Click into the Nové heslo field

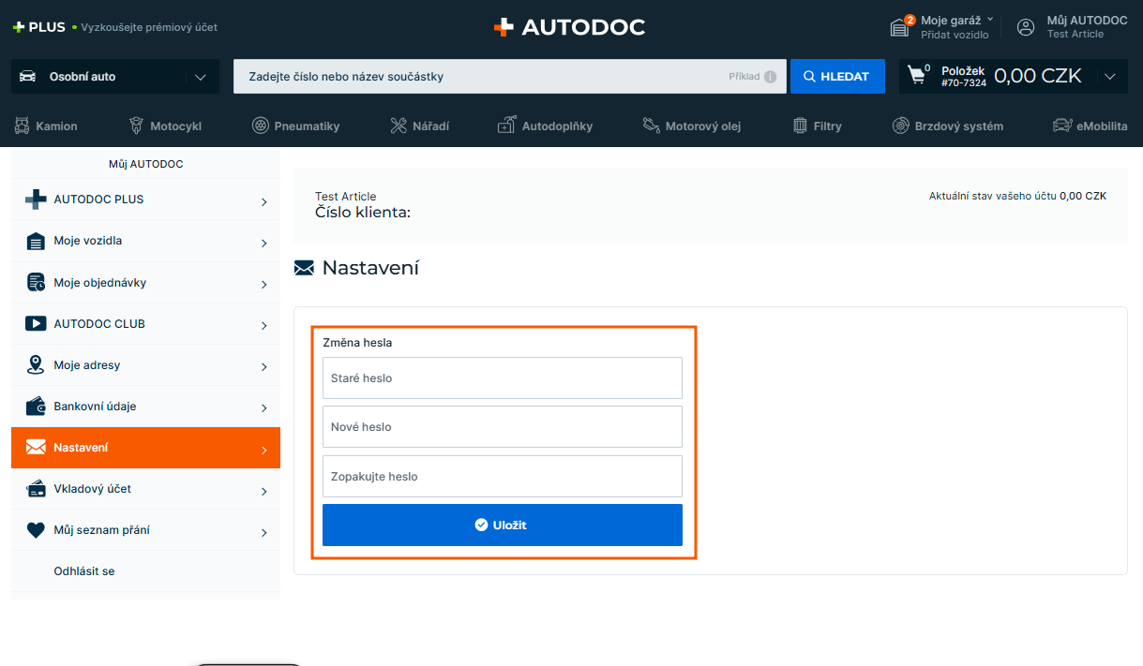pos(502,427)
